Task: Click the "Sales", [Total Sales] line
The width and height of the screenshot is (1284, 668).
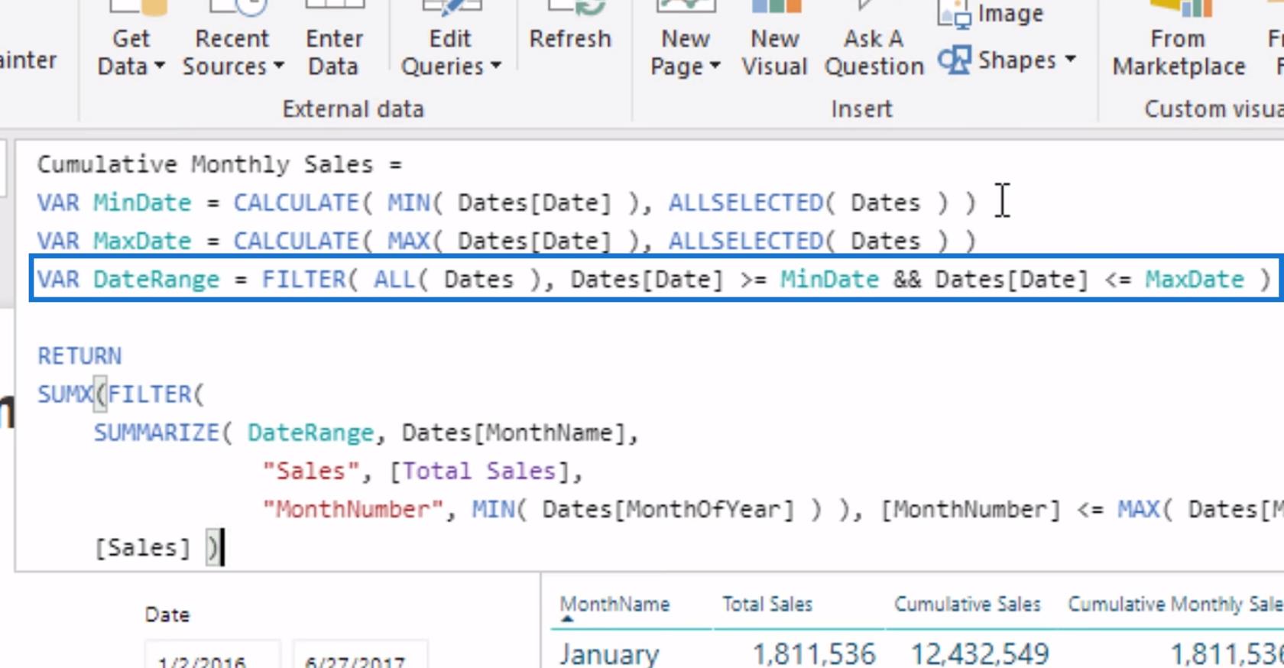Action: [423, 471]
